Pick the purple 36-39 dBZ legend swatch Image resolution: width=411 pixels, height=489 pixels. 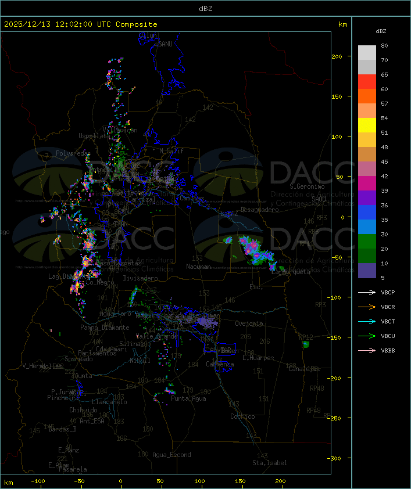(x=367, y=197)
